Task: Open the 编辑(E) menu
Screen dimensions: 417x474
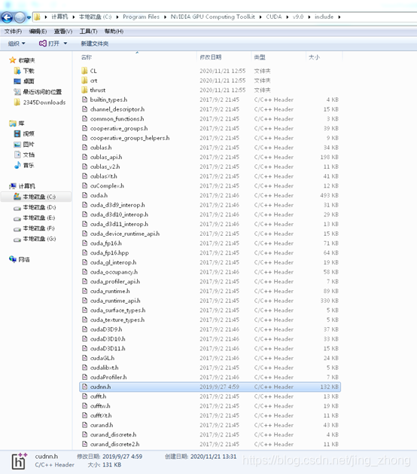Action: click(38, 32)
